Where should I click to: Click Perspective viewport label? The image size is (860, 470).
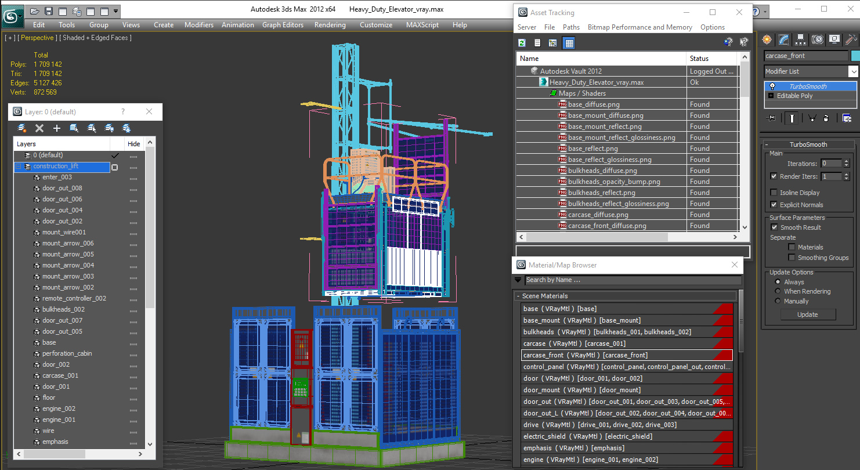(38, 38)
